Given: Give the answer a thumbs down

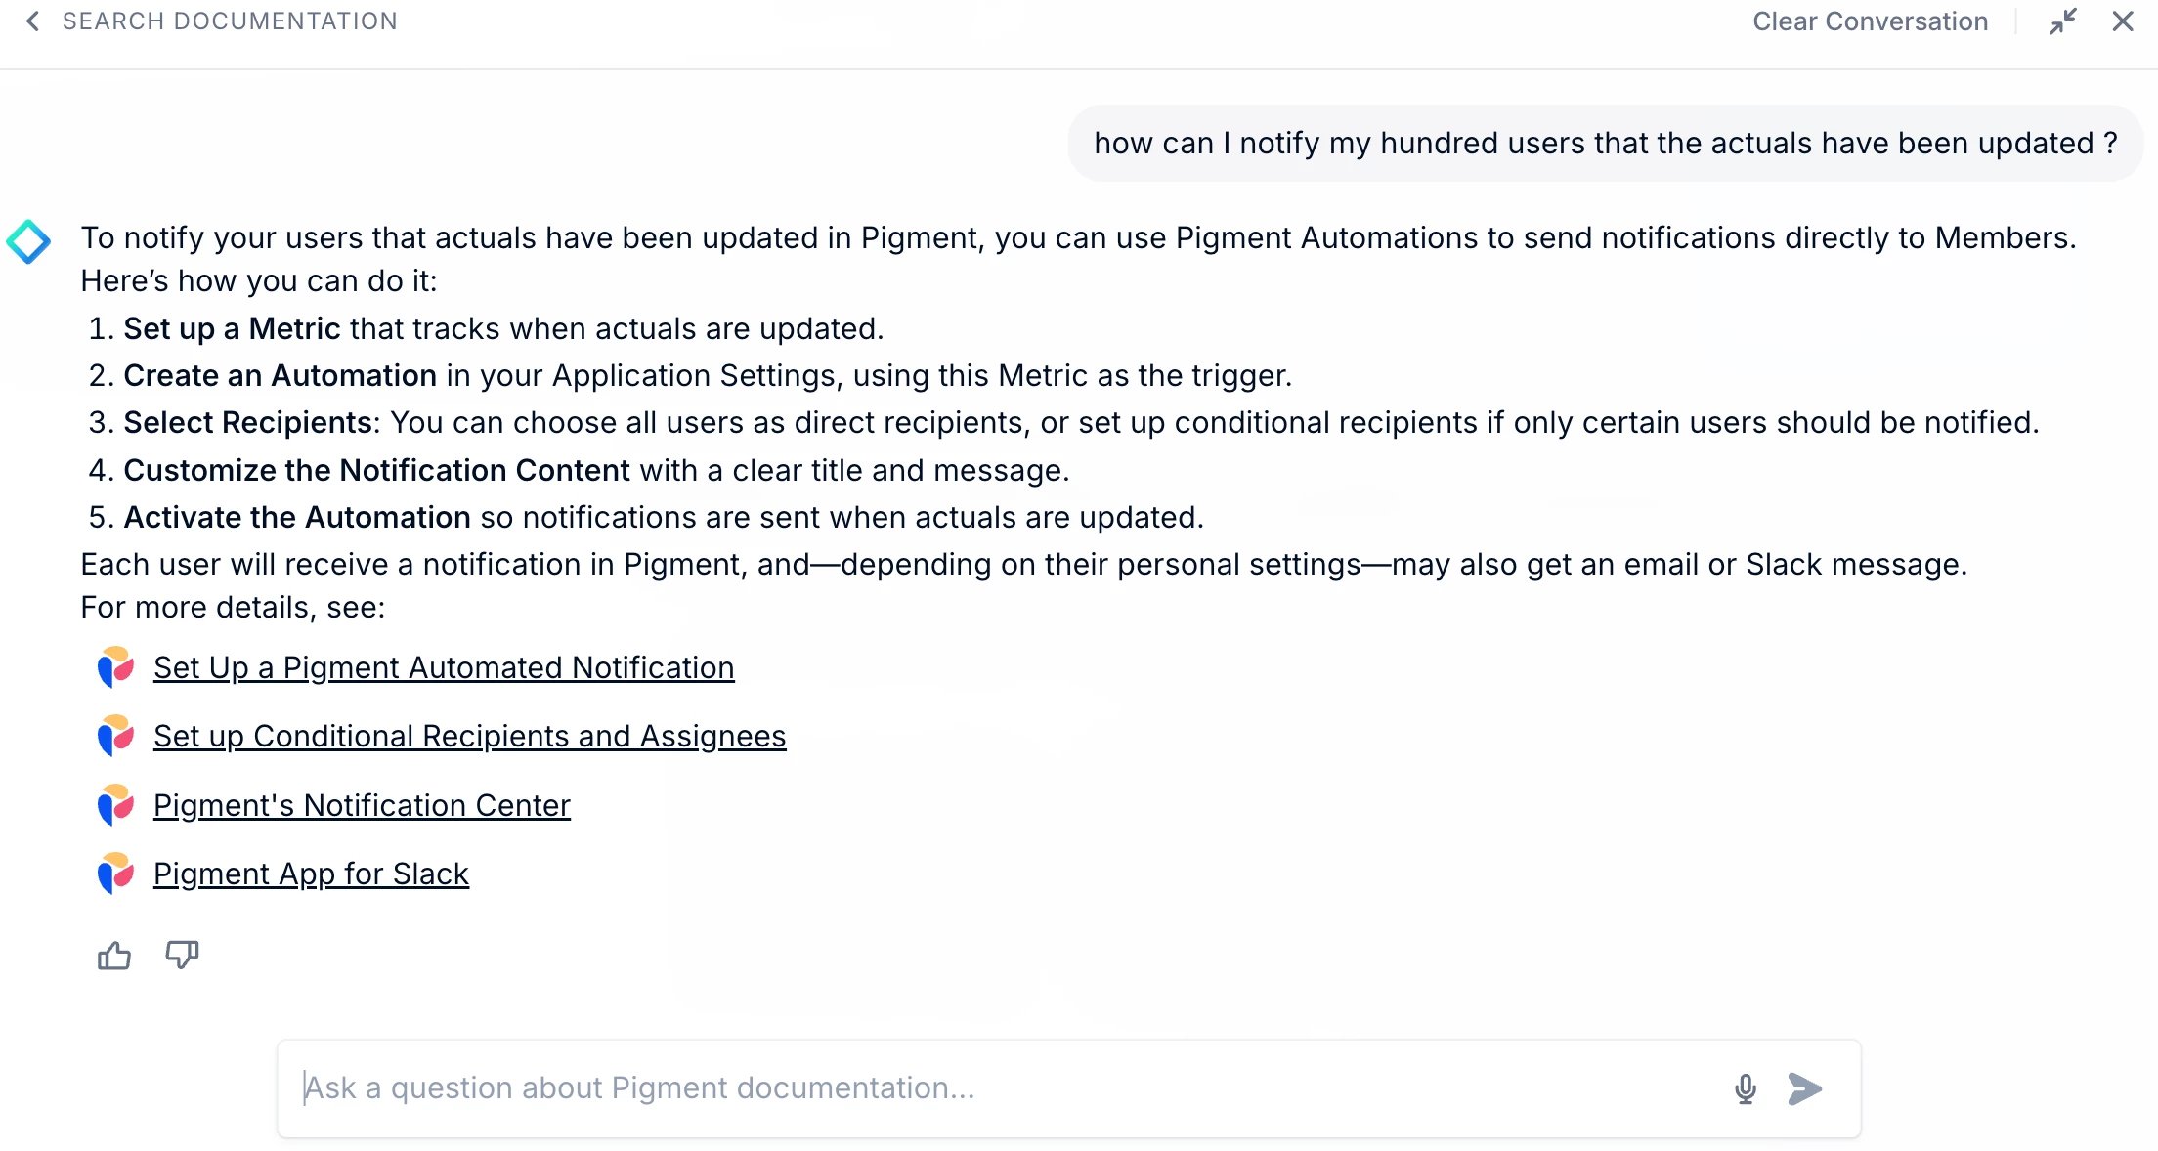Looking at the screenshot, I should 182,955.
